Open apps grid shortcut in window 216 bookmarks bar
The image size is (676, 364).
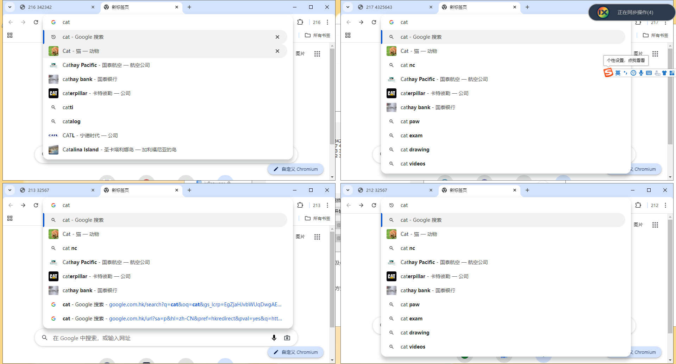10,35
